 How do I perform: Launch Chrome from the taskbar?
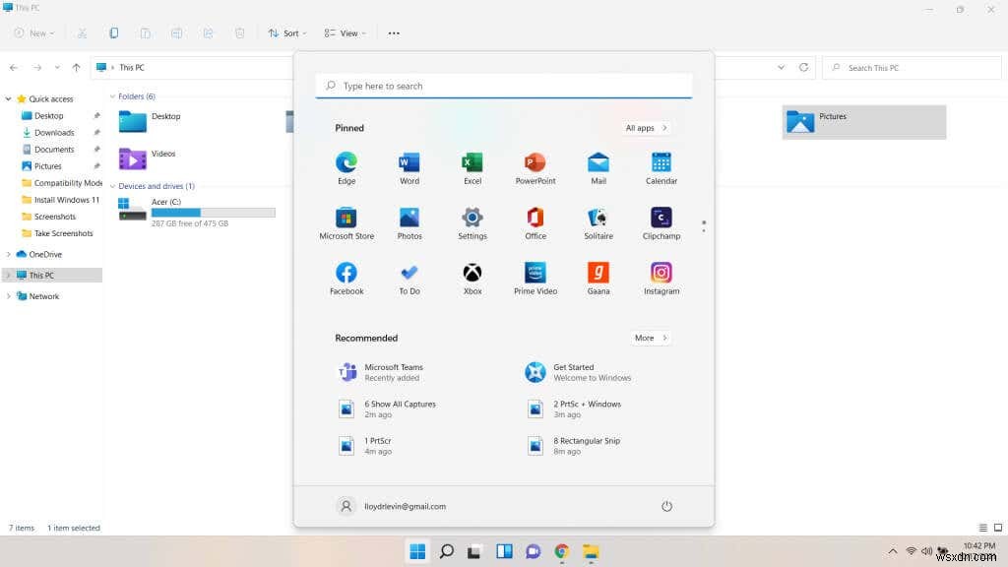click(561, 551)
